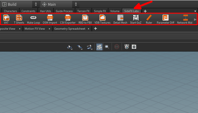Open the snapshot camera drone icon
The height and width of the screenshot is (113, 198).
point(126,47)
